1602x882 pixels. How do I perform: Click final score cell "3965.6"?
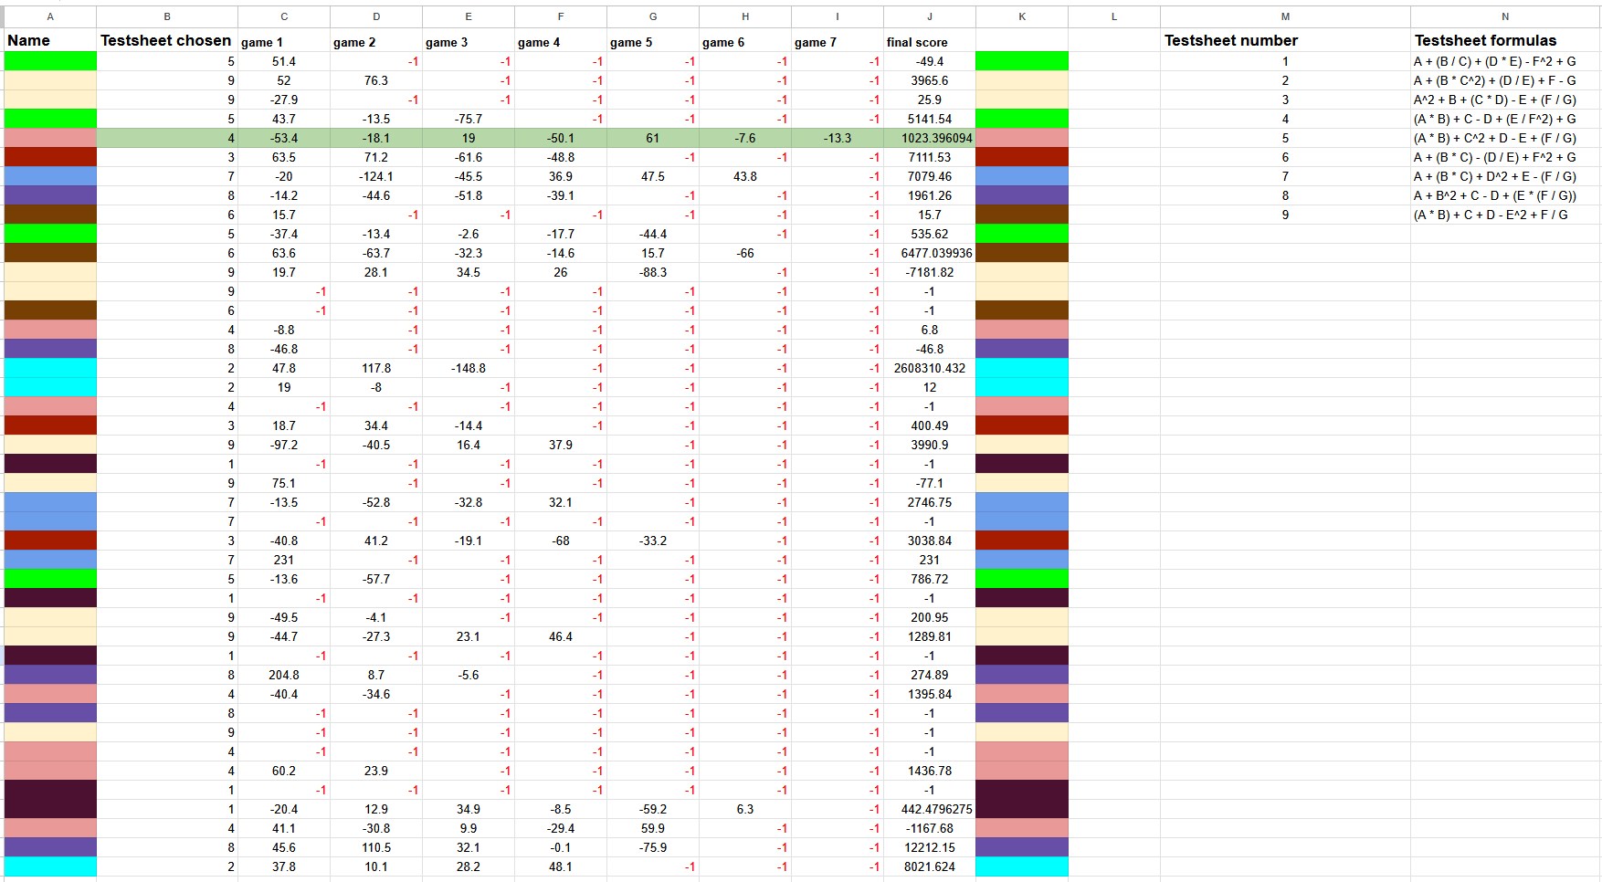(x=930, y=80)
